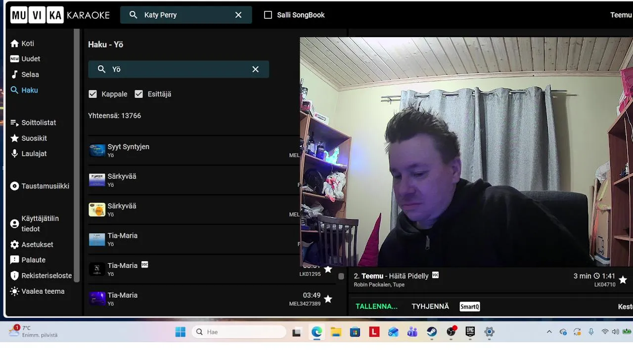Click the tray microphone icon
The width and height of the screenshot is (633, 356).
591,332
